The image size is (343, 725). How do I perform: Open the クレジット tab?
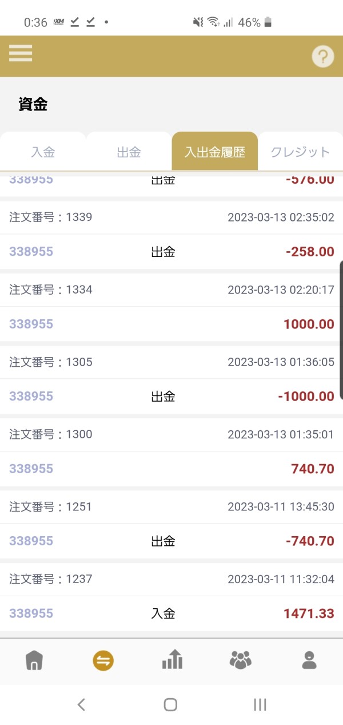point(300,152)
